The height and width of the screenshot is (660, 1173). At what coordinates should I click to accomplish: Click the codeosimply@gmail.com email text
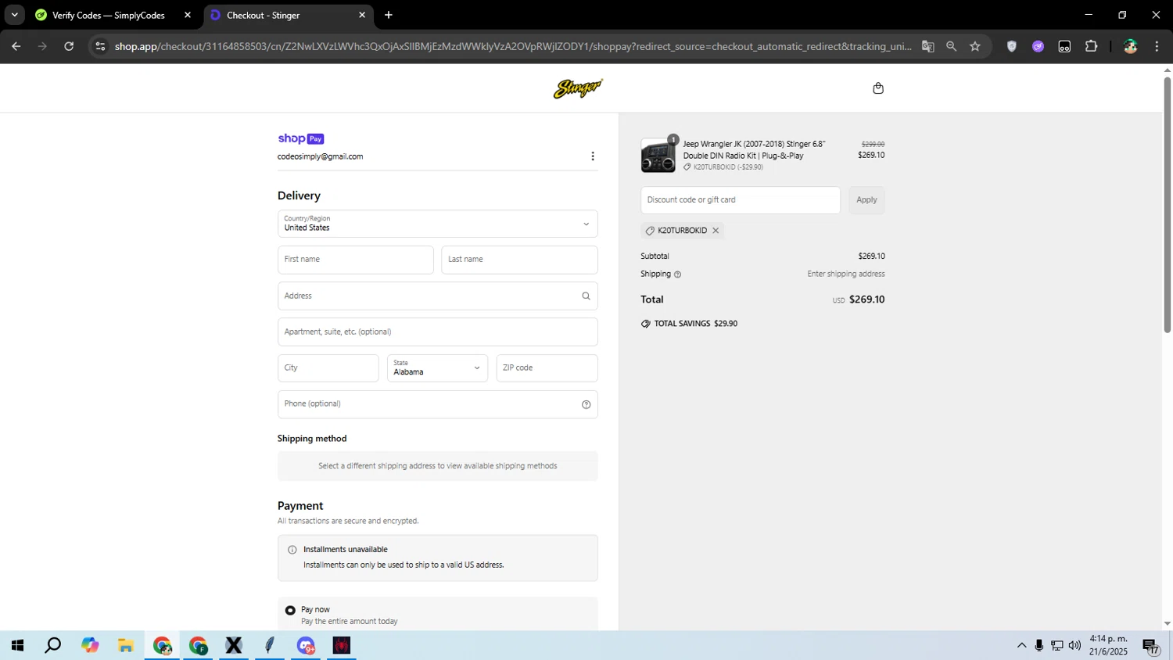(320, 156)
